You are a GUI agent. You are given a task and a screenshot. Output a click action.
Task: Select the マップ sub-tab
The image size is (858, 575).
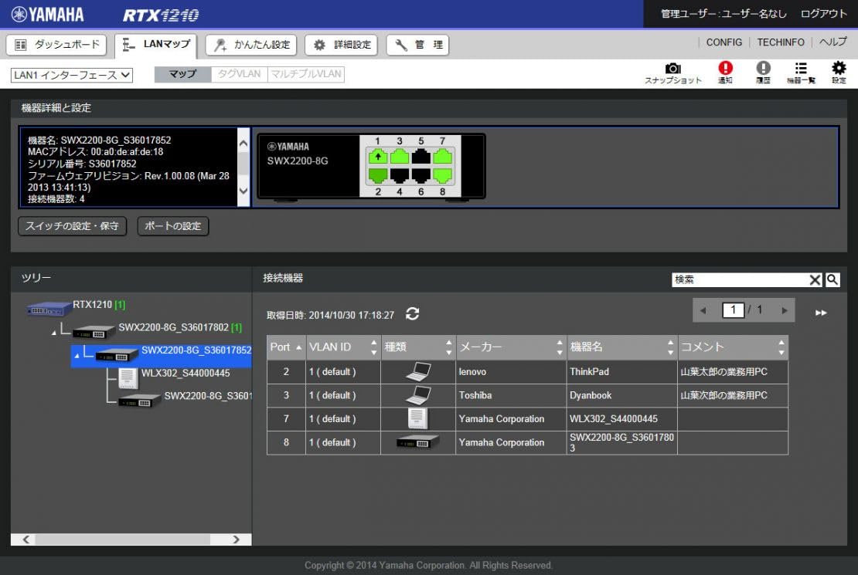click(182, 74)
